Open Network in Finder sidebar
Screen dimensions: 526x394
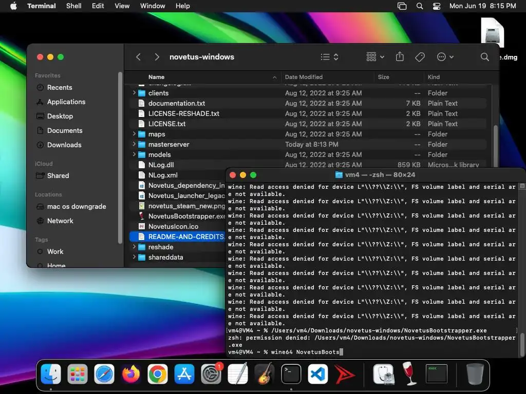click(60, 221)
